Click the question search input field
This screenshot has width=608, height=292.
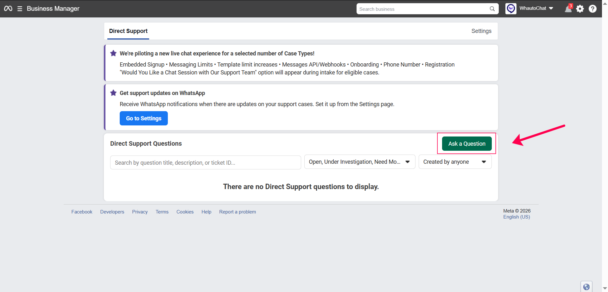(206, 162)
